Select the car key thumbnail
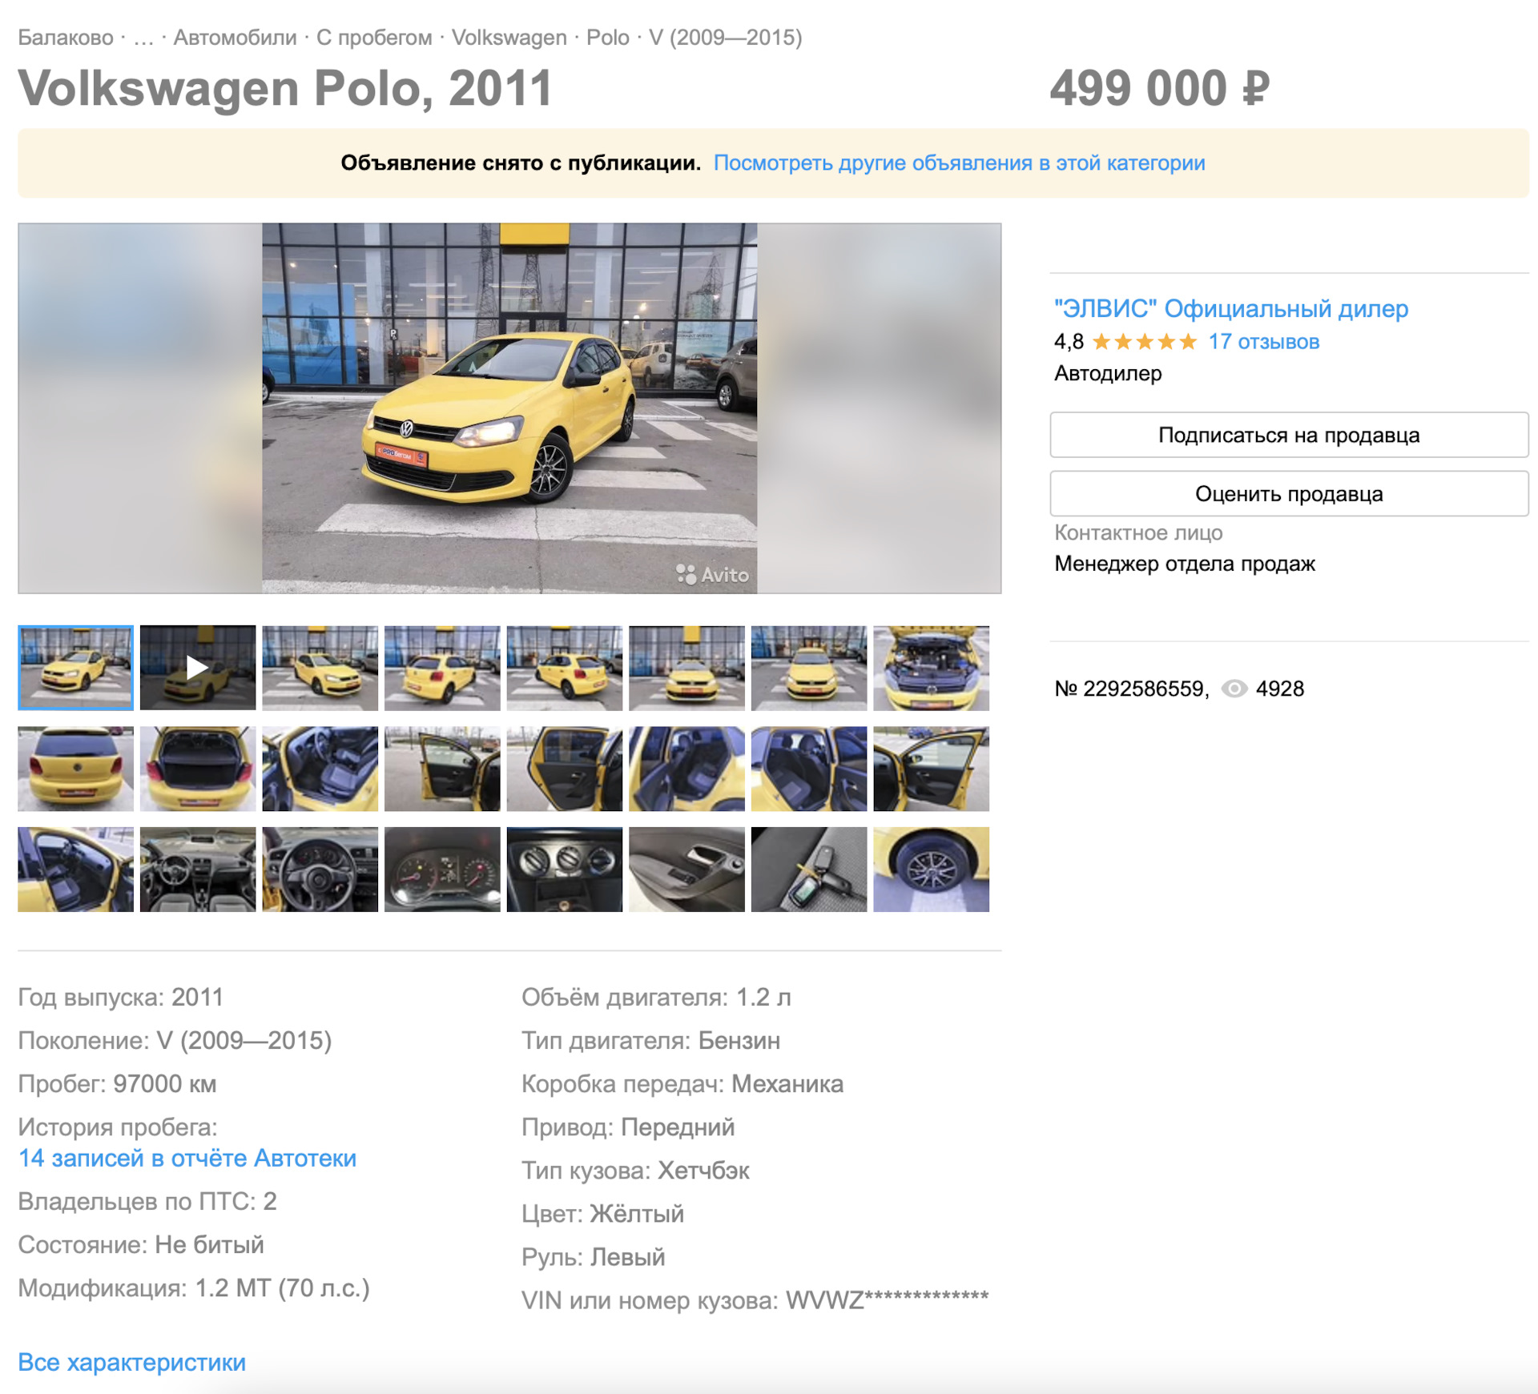 click(809, 870)
